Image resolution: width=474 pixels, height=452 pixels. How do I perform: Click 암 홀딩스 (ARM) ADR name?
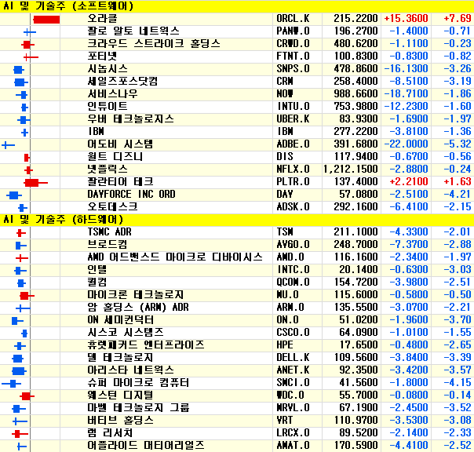[138, 307]
